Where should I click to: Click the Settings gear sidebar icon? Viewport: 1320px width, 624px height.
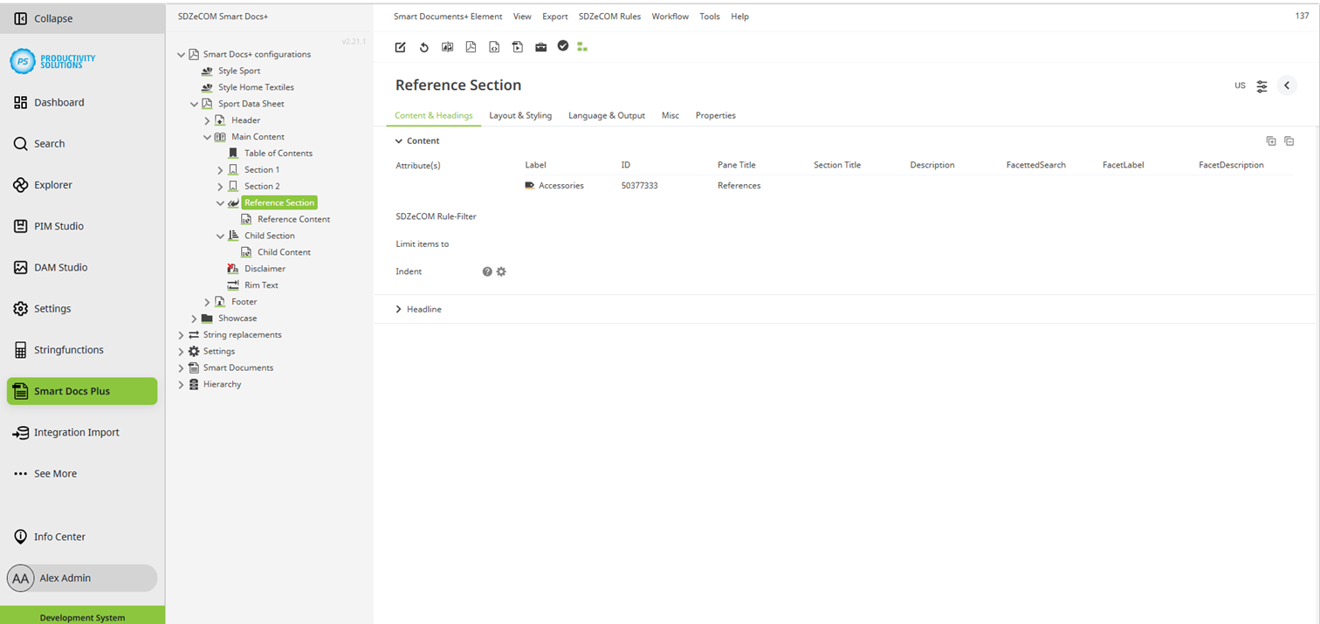point(21,309)
